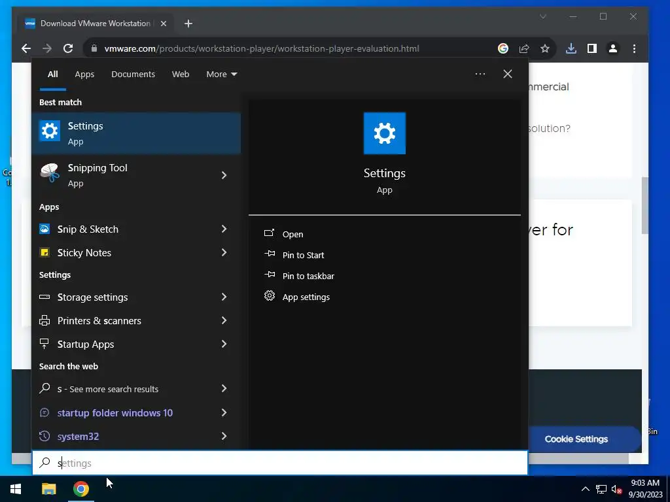Image resolution: width=670 pixels, height=502 pixels.
Task: Expand the Snip & Sketch result arrow
Action: pyautogui.click(x=224, y=229)
